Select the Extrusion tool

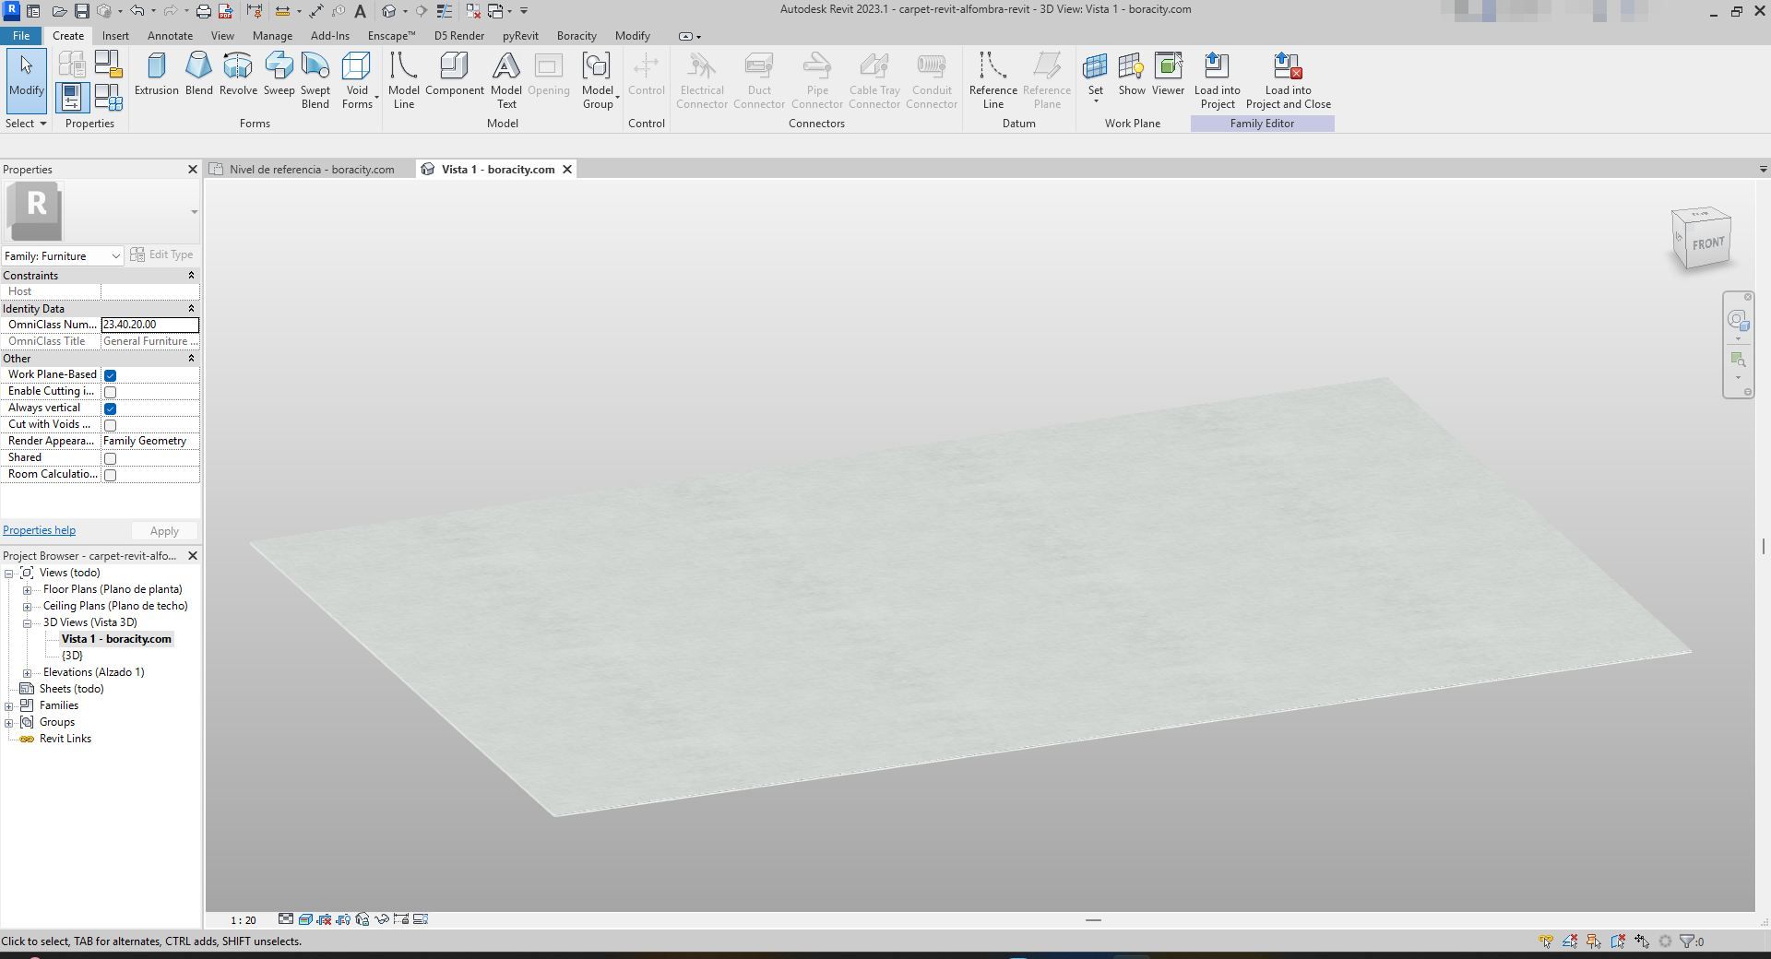click(156, 74)
